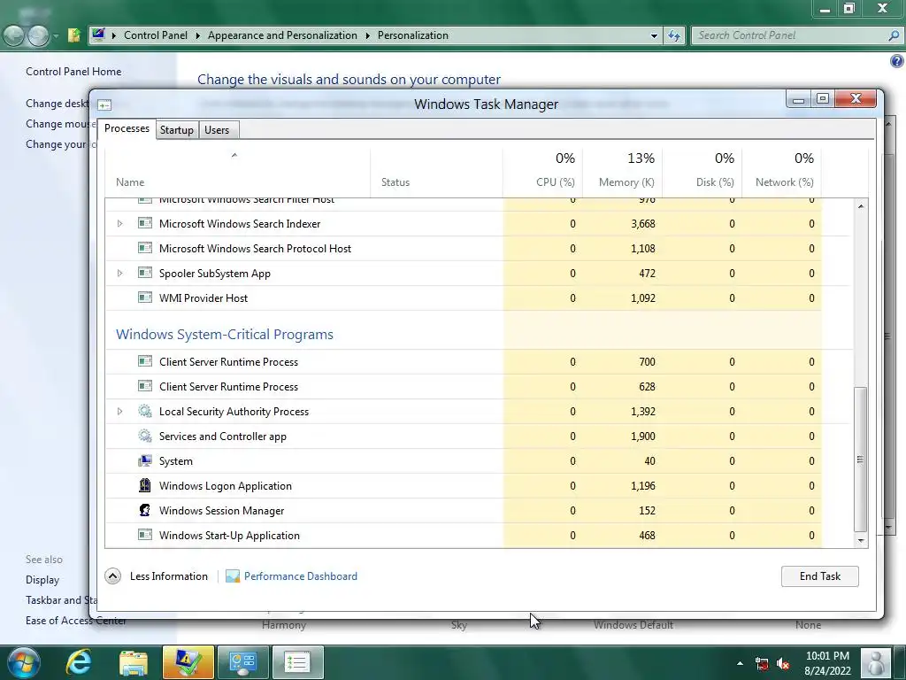Click the search magnifier icon in Control Panel
Viewport: 906px width, 680px height.
coord(894,35)
